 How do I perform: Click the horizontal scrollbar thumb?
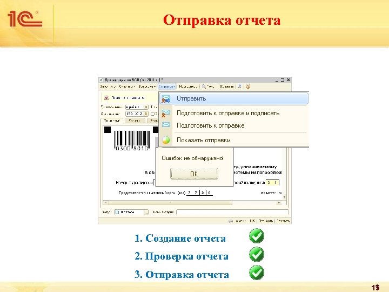[170, 203]
